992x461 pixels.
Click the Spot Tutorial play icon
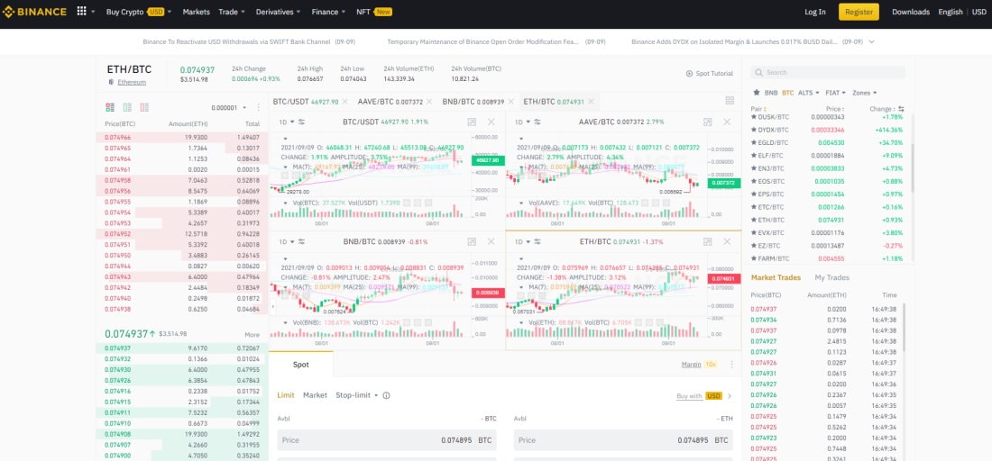coord(690,73)
